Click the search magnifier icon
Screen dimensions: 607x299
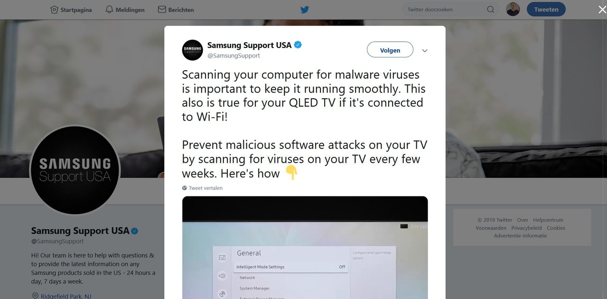pos(490,9)
